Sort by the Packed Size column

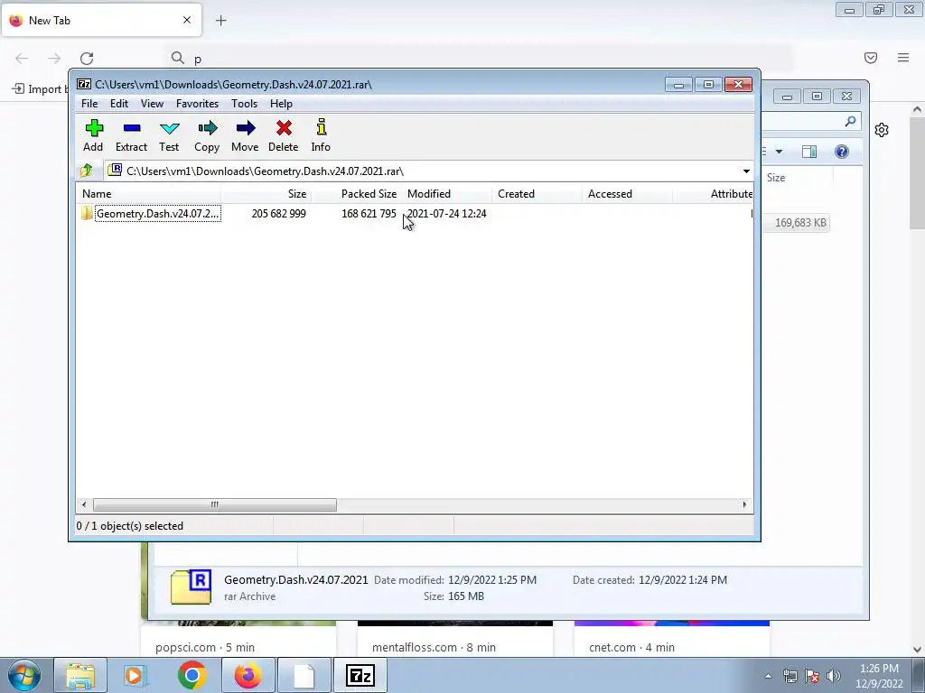pyautogui.click(x=356, y=194)
